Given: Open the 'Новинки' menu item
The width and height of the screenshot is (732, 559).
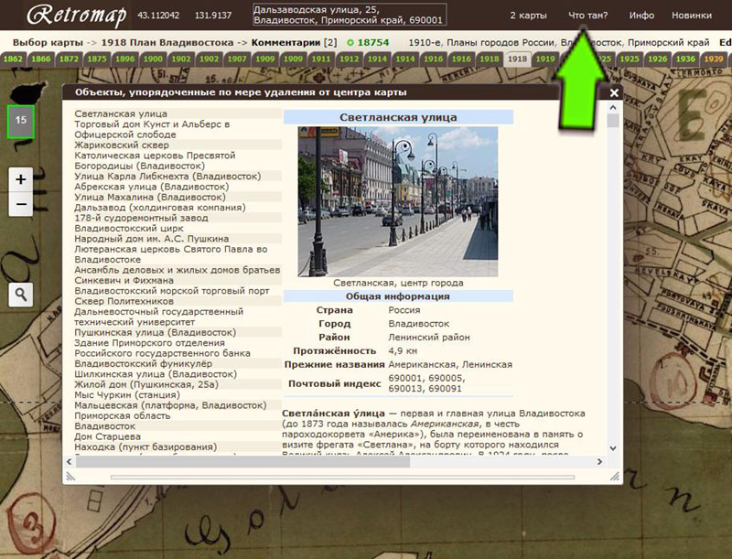Looking at the screenshot, I should (692, 16).
